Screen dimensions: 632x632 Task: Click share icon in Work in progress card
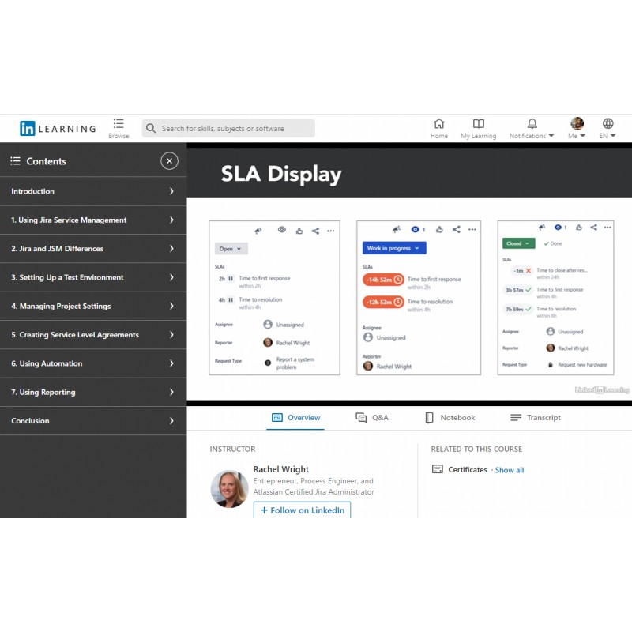pos(457,229)
